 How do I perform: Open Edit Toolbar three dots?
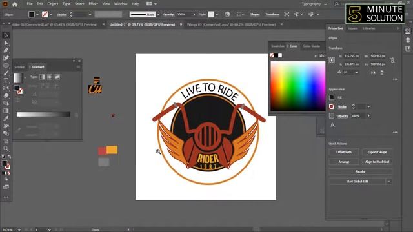point(6,197)
